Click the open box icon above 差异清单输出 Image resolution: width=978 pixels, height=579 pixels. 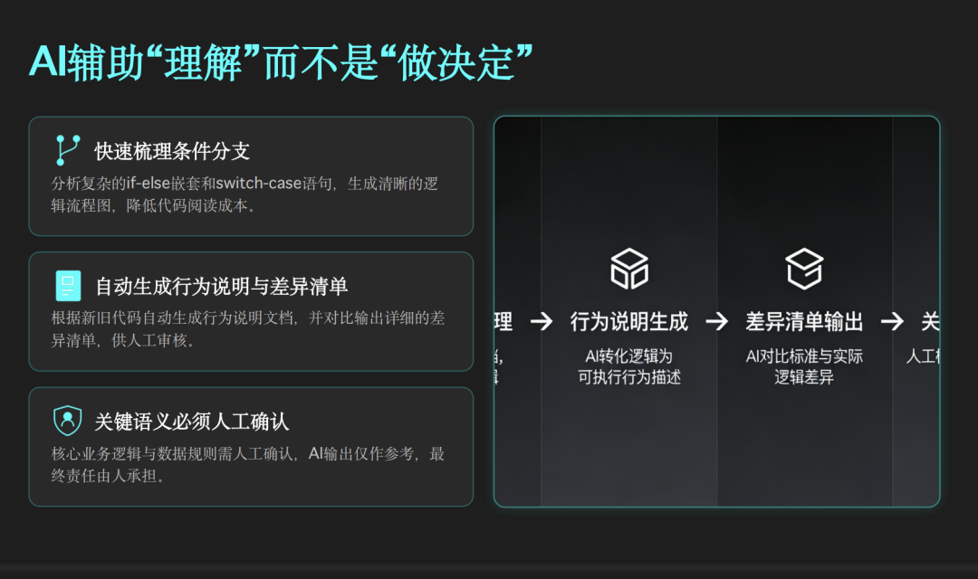pyautogui.click(x=804, y=269)
